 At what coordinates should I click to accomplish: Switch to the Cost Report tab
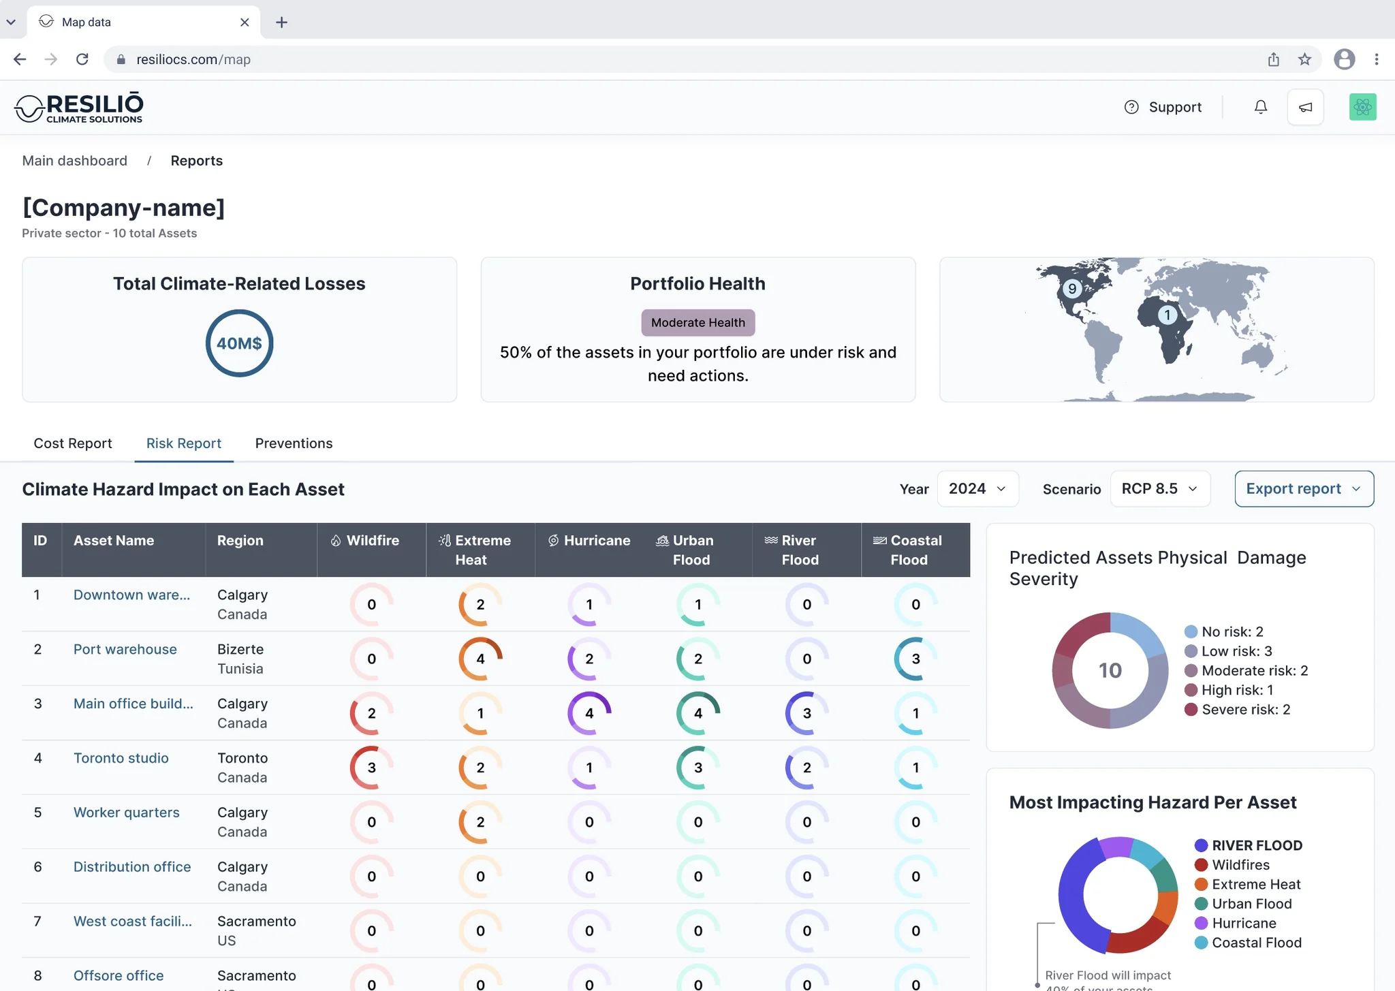73,443
